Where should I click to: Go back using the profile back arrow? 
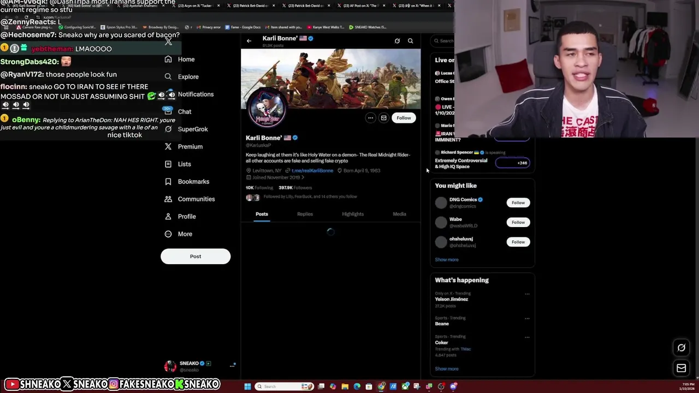click(249, 41)
